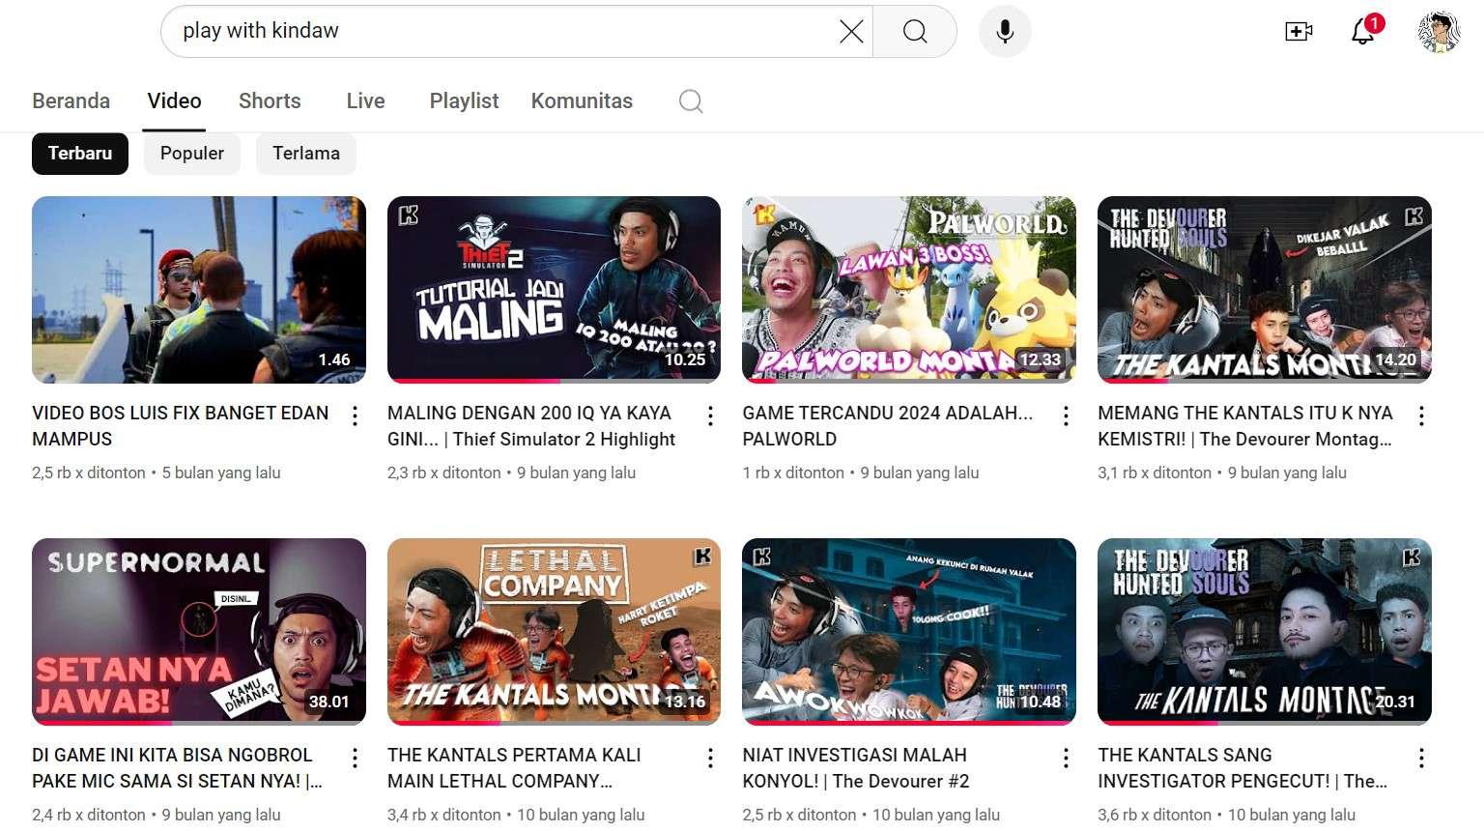Click text 3,6 rb x ditonton • 10 bulan yang lalu
This screenshot has height=831, width=1484.
1226,815
